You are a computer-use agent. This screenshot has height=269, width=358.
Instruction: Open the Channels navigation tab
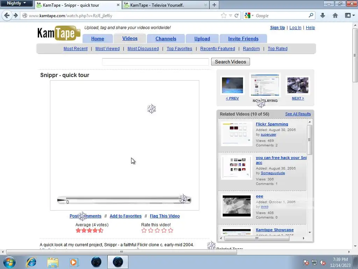pyautogui.click(x=166, y=39)
